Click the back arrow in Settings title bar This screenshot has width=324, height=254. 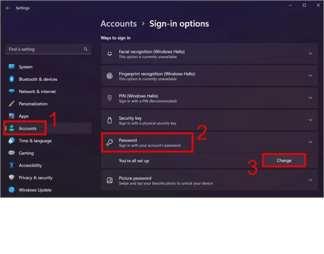pos(8,8)
